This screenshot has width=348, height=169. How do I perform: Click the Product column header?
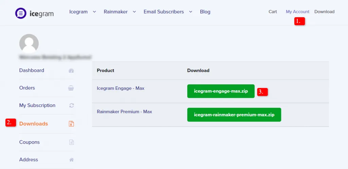click(x=105, y=70)
